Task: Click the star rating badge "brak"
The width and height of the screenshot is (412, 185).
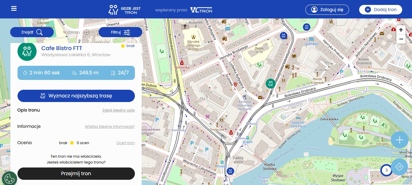Action: pyautogui.click(x=128, y=46)
